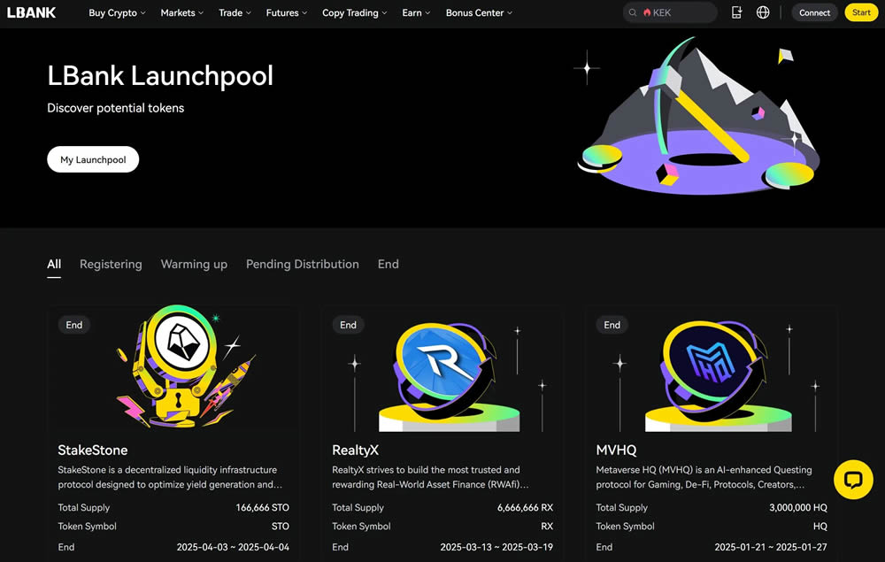
Task: Switch to the Warming up tab
Action: pyautogui.click(x=194, y=264)
